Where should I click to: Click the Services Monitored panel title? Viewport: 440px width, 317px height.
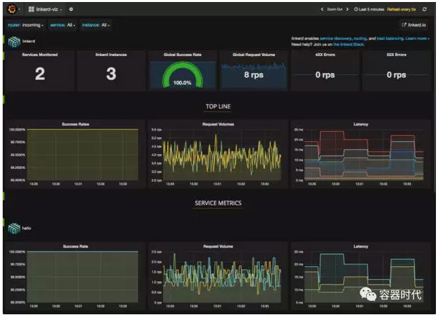(x=40, y=55)
